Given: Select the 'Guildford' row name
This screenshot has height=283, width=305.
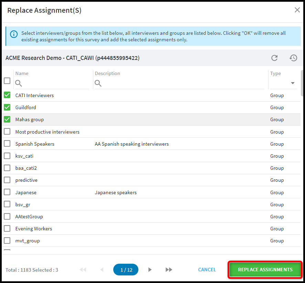Looking at the screenshot, I should [26, 107].
